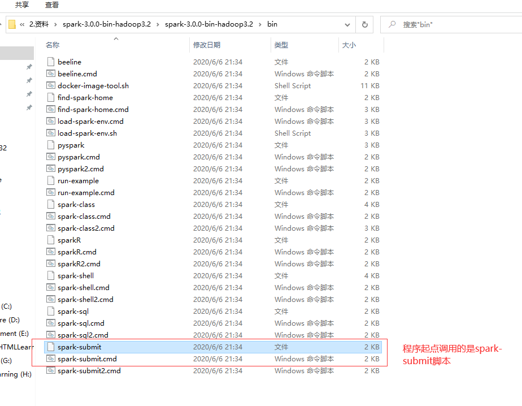This screenshot has width=522, height=406.
Task: Open drive (C:) in navigation pane
Action: coord(6,306)
